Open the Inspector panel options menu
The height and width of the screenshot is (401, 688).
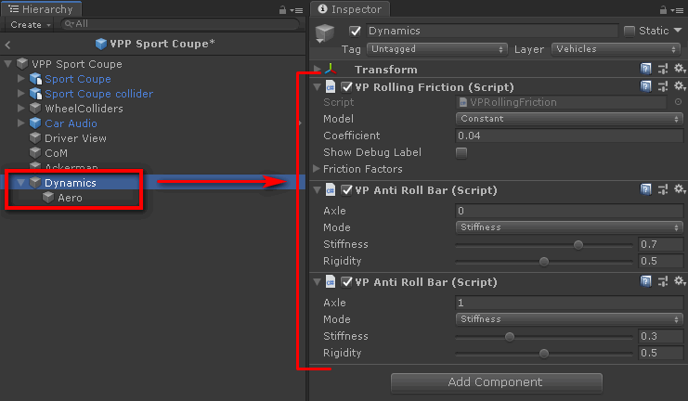(x=677, y=10)
